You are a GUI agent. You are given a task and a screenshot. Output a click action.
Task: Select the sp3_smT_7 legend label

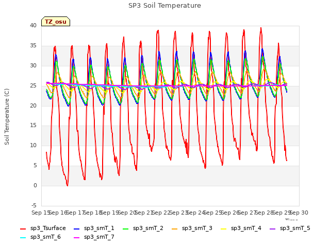[x=99, y=237]
